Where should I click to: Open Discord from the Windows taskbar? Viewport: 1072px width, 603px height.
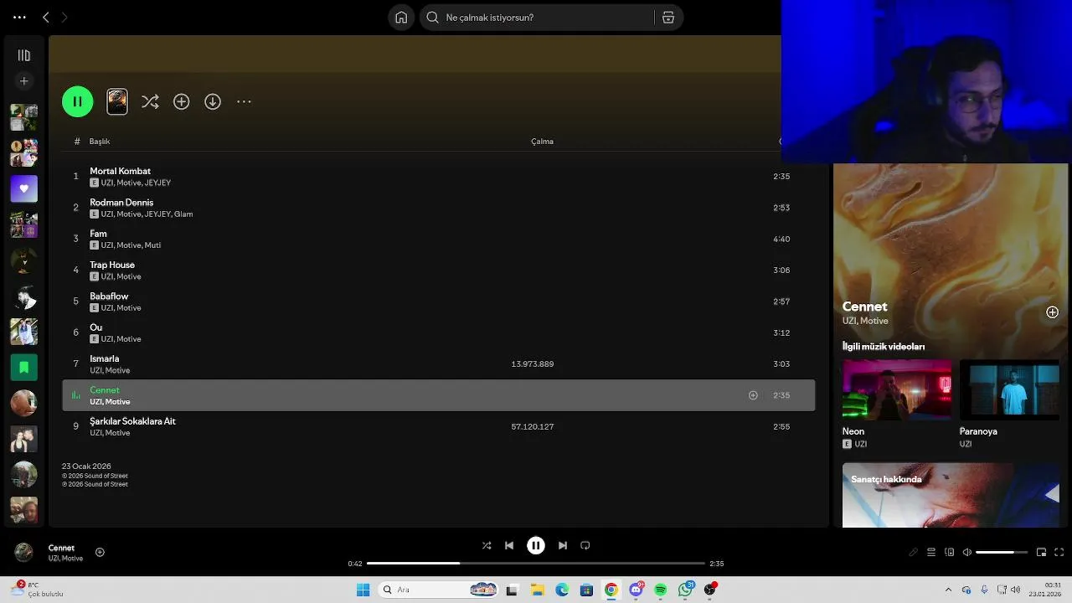(636, 590)
